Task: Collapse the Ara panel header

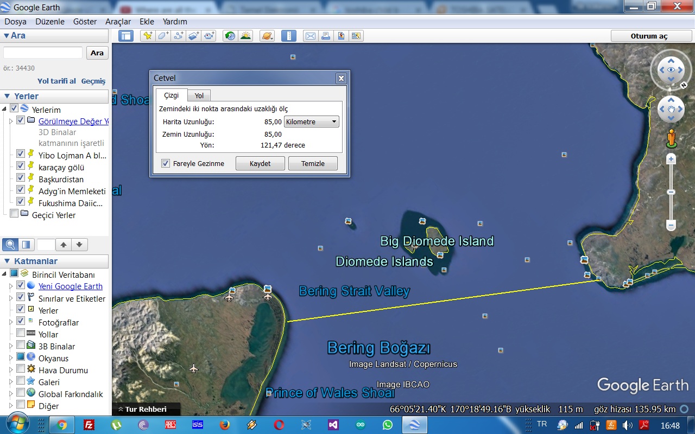Action: pos(54,35)
